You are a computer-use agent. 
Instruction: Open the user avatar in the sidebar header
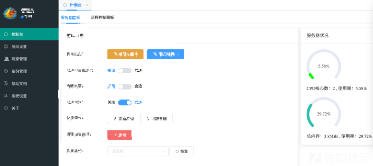10,13
